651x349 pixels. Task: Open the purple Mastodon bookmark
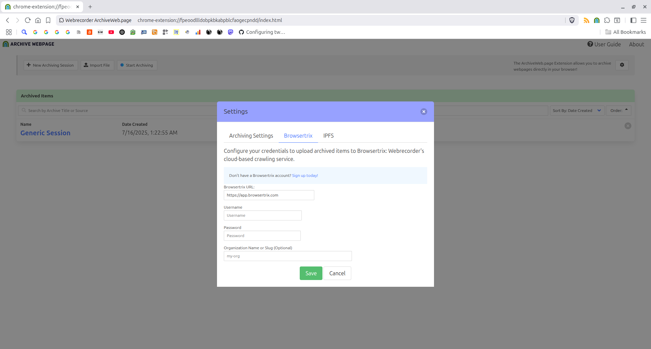(231, 32)
